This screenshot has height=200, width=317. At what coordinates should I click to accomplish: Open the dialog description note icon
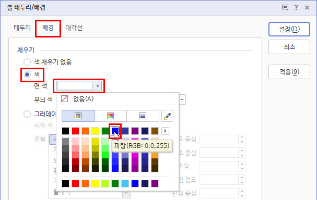pyautogui.click(x=285, y=8)
